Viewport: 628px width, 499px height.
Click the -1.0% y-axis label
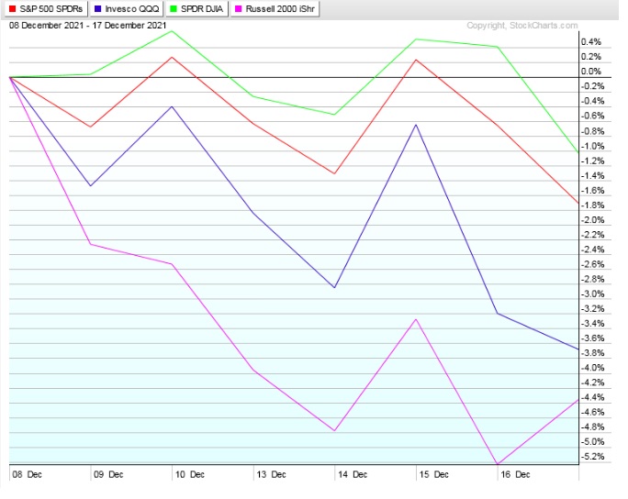[x=592, y=146]
